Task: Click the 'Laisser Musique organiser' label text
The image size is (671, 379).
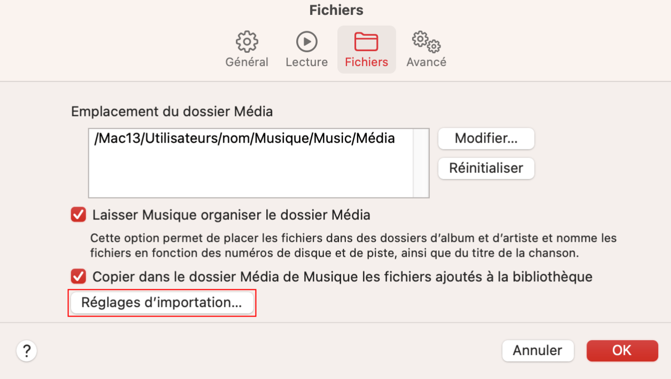Action: point(231,215)
